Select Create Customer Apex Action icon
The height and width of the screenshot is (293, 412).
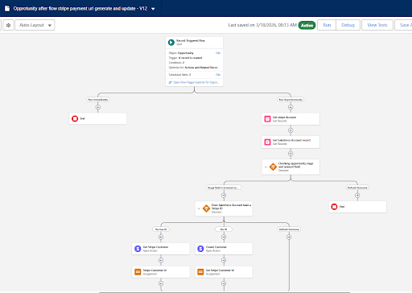coord(200,249)
